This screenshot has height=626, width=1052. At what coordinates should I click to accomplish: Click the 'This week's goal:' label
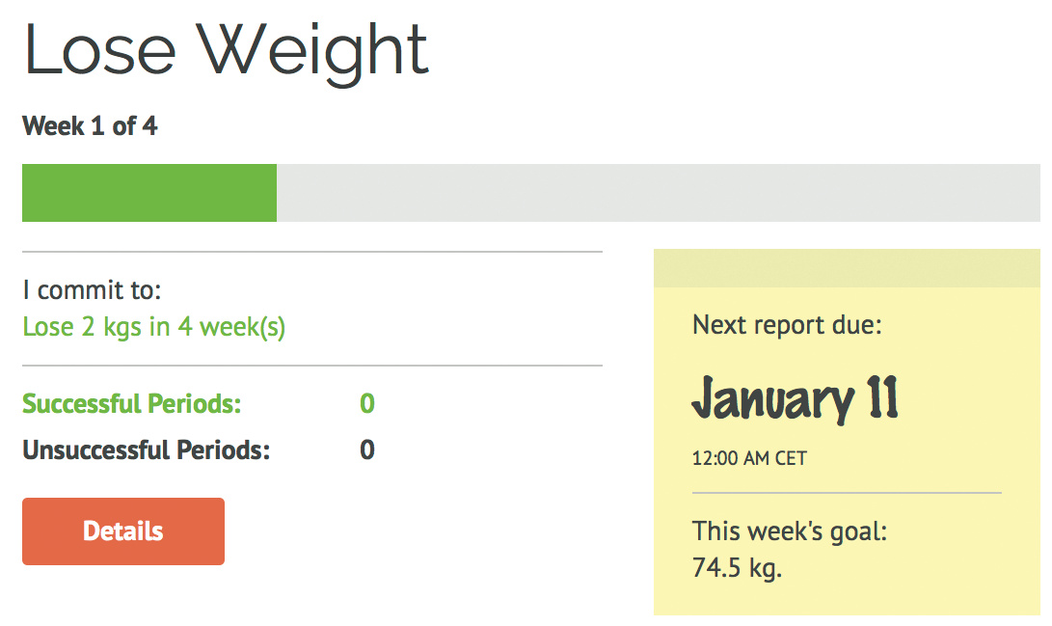pyautogui.click(x=790, y=531)
